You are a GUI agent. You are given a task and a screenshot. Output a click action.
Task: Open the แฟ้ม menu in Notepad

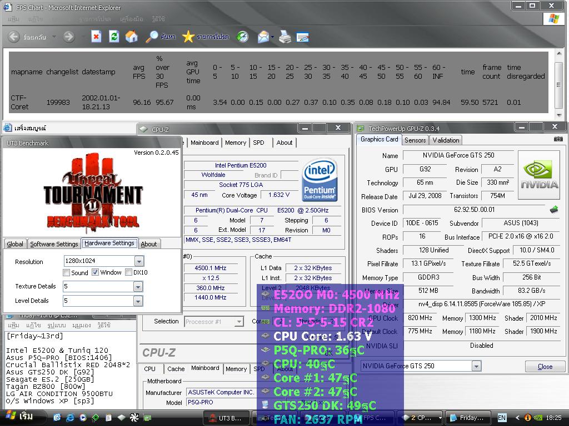click(x=13, y=325)
